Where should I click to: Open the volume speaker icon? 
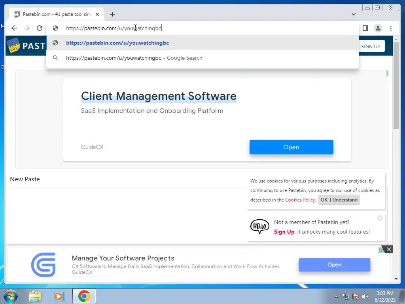(x=365, y=296)
